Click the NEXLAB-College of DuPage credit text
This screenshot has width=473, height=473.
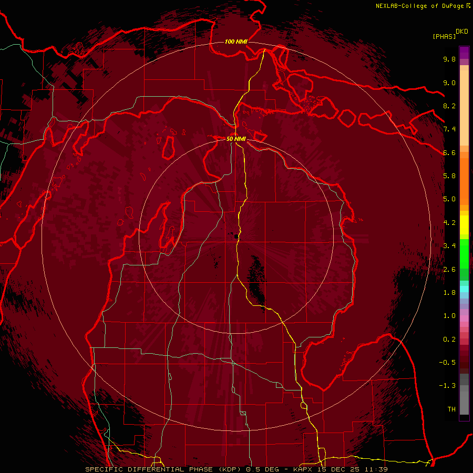click(x=423, y=6)
